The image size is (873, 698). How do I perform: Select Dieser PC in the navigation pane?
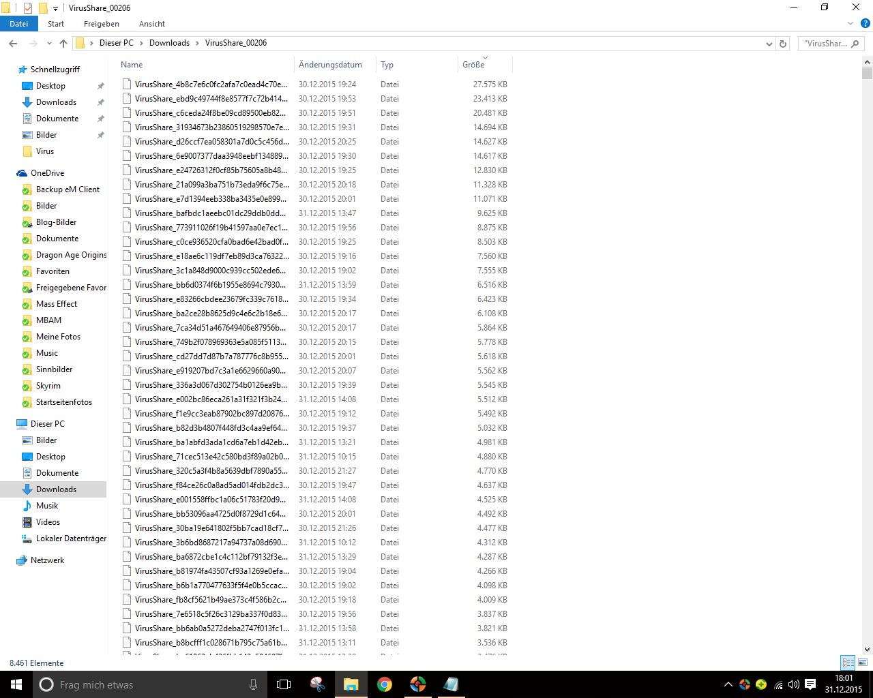[x=47, y=424]
